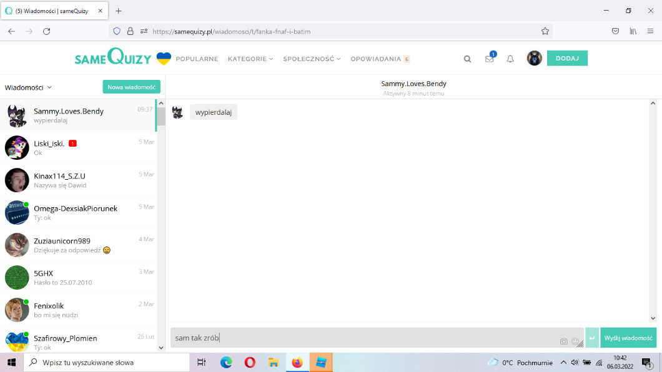The height and width of the screenshot is (372, 662).
Task: Click the user profile avatar in header
Action: coord(534,58)
